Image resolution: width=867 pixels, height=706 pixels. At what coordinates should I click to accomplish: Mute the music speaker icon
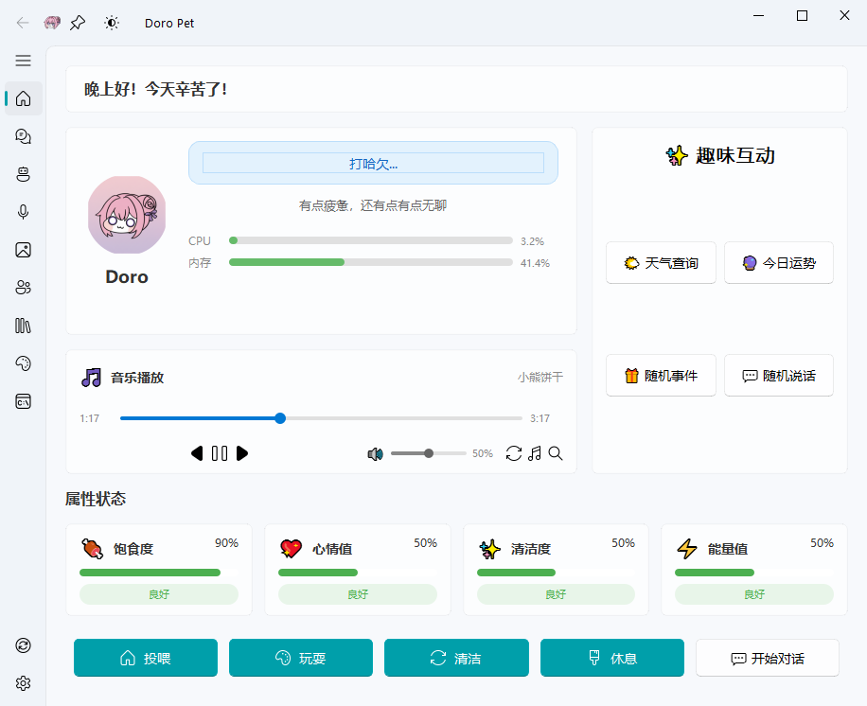click(375, 454)
